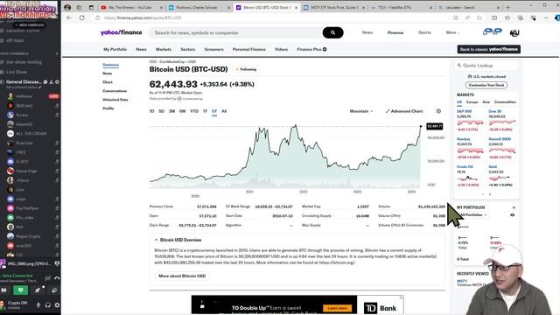Open Discord user settings gear
Image resolution: width=560 pixels, height=315 pixels.
(57, 305)
